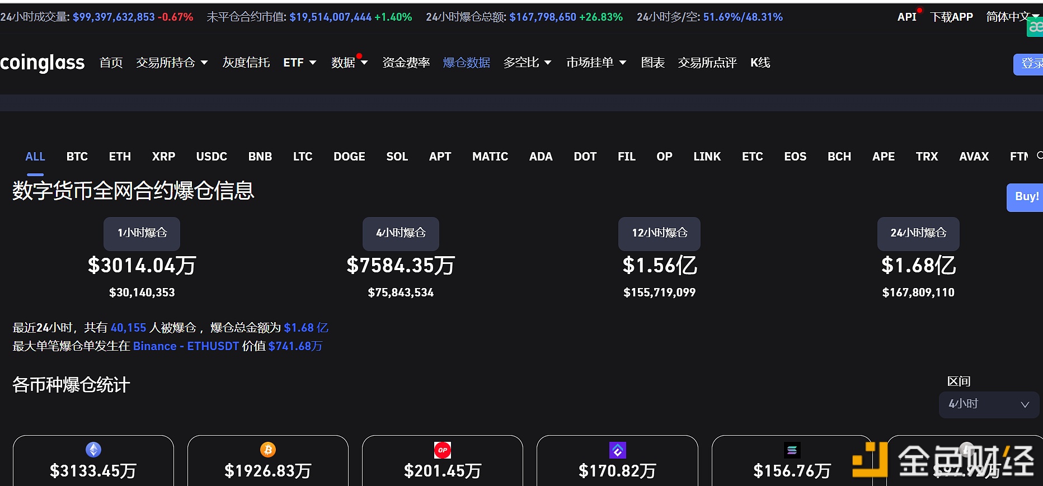Image resolution: width=1043 pixels, height=486 pixels.
Task: Click the purple coin icon above $170.82万
Action: pos(617,450)
